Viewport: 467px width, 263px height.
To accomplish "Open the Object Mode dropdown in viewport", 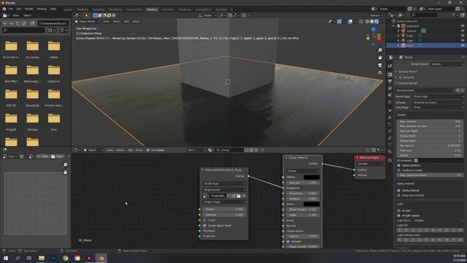I will 88,21.
